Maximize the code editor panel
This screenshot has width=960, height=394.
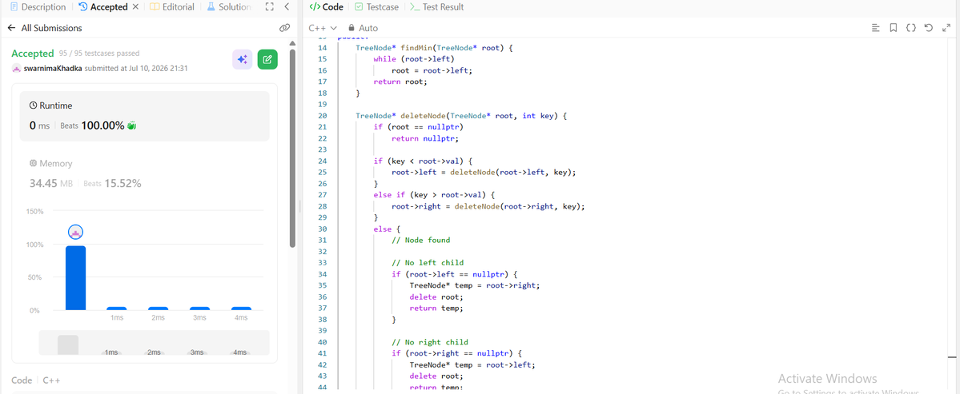point(946,28)
